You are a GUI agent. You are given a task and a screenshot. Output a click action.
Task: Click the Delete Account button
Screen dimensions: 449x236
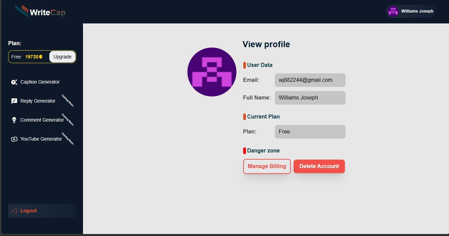tap(319, 166)
